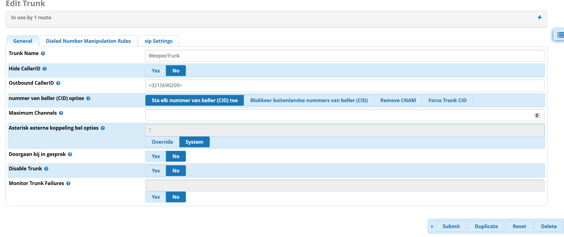
Task: Set Hide CallerID to Yes
Action: (156, 71)
